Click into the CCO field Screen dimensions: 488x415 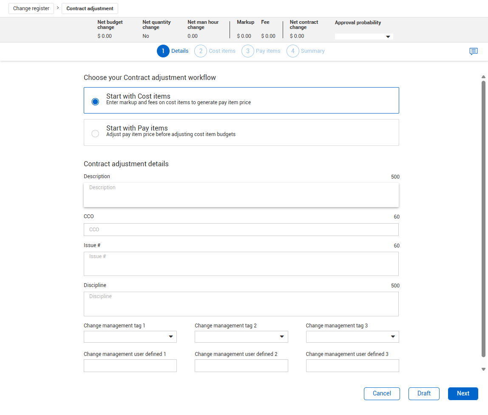[x=241, y=230]
